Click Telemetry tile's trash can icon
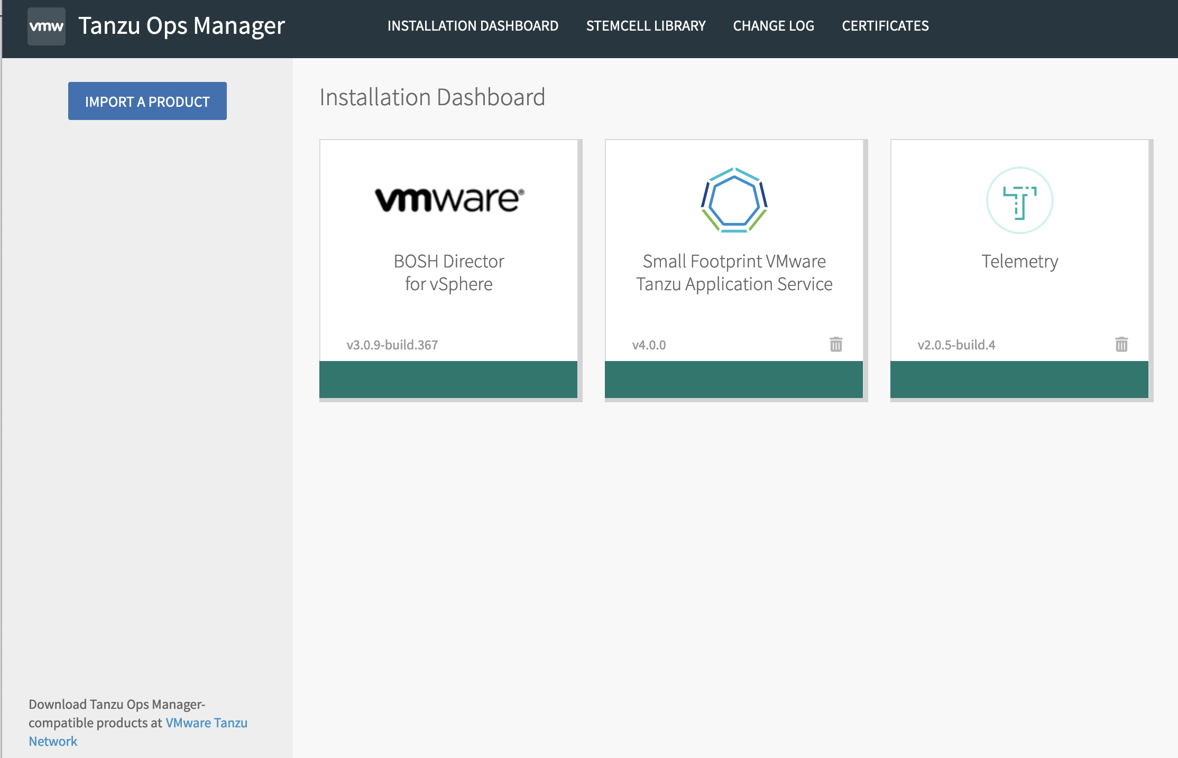Viewport: 1178px width, 758px height. click(x=1121, y=345)
